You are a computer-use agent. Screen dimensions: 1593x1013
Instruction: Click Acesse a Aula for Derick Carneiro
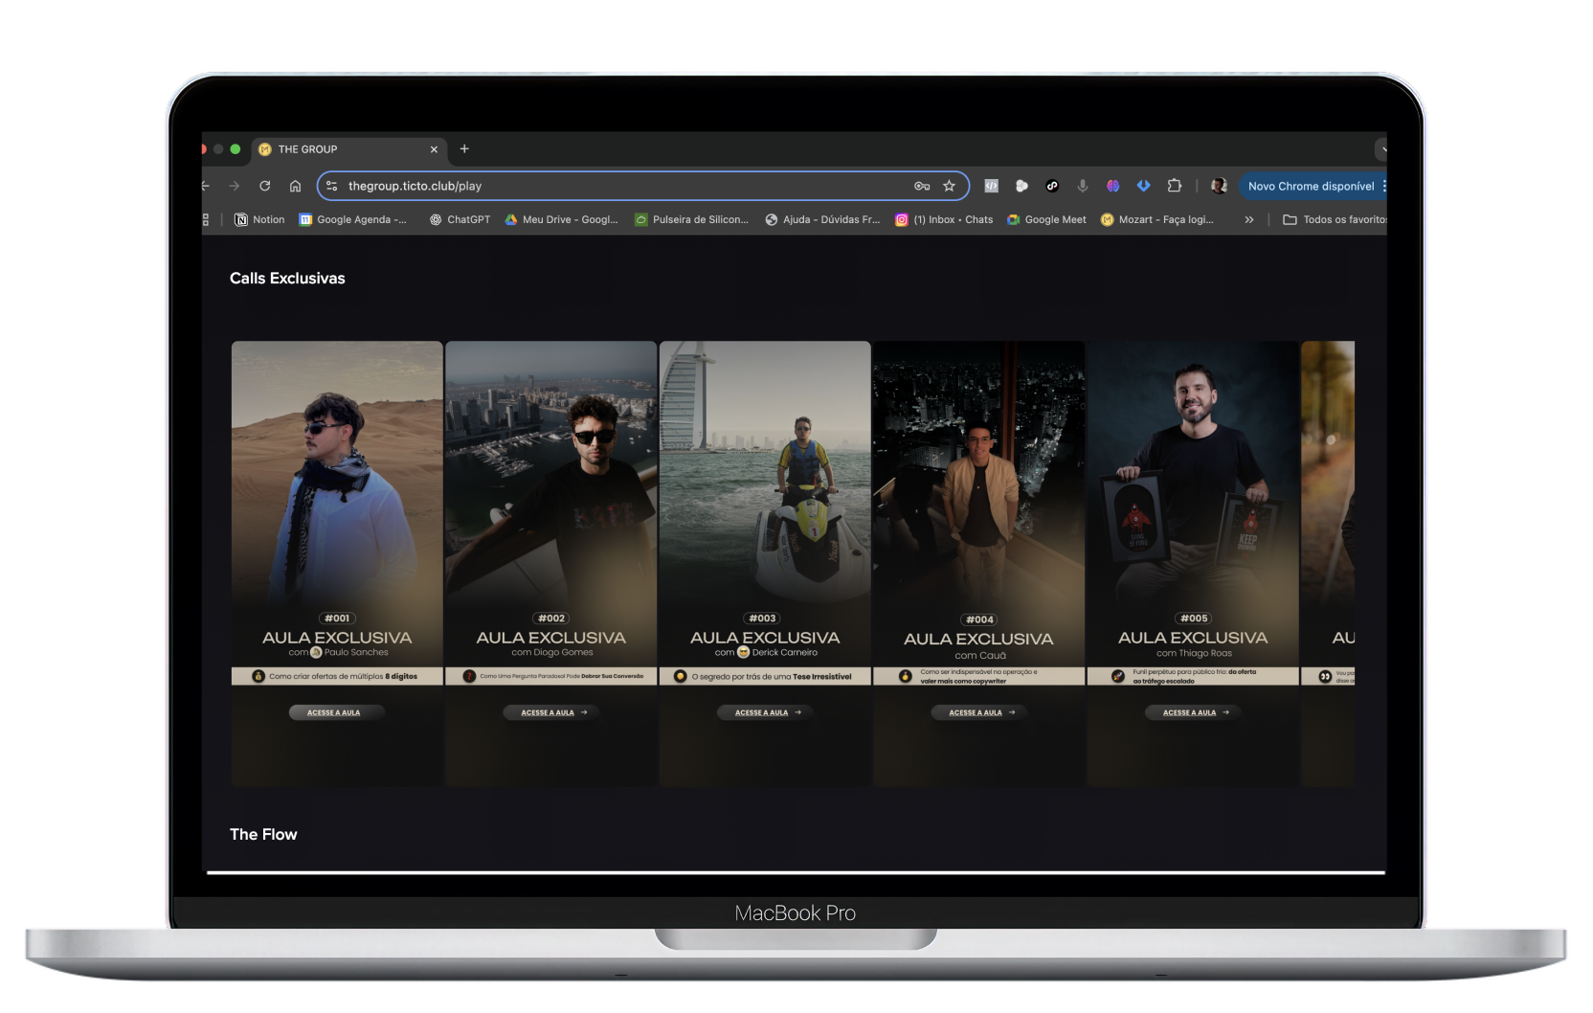(x=764, y=712)
